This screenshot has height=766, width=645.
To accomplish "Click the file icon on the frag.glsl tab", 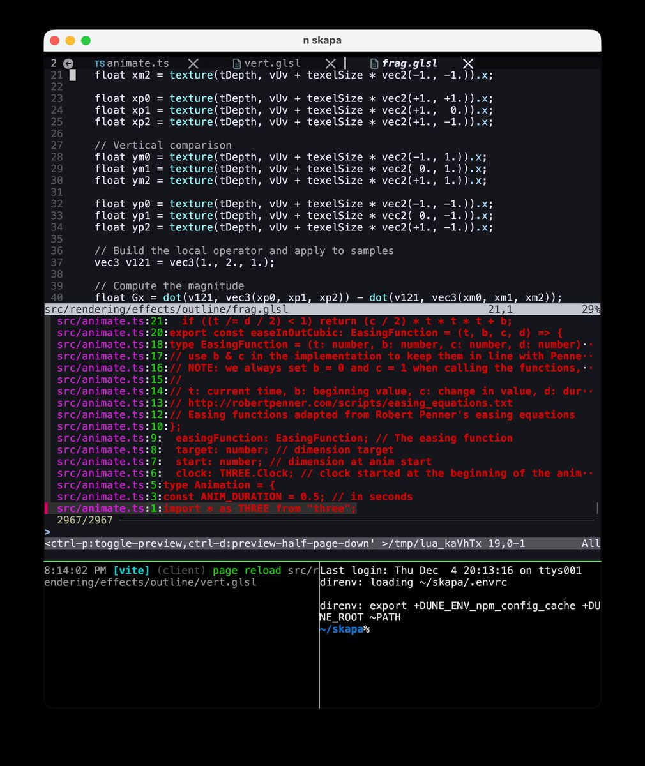I will [375, 63].
